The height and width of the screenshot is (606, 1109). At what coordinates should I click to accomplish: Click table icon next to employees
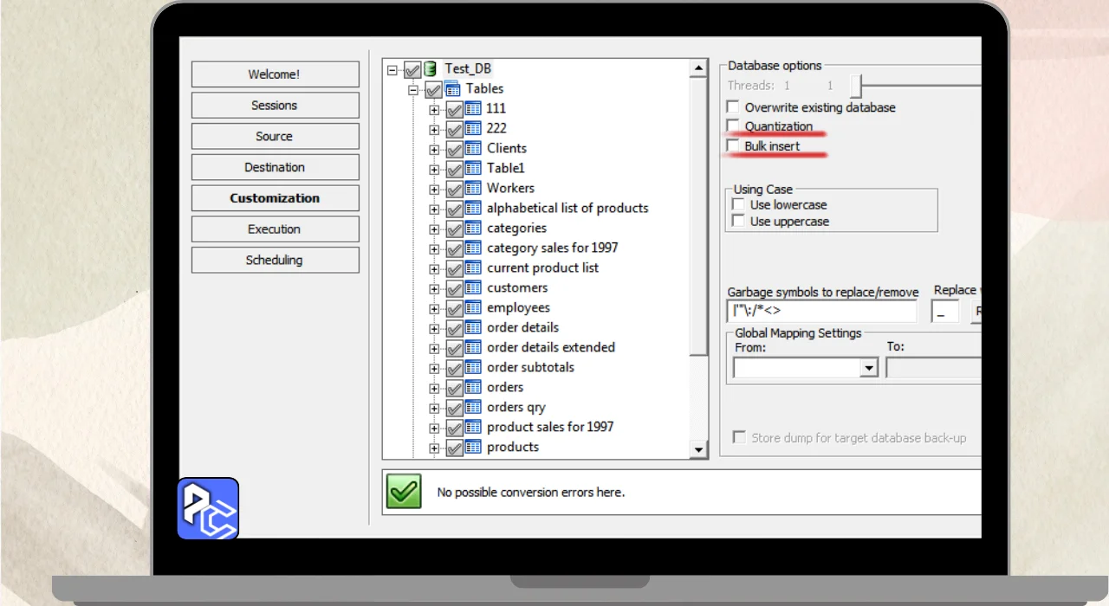tap(473, 307)
